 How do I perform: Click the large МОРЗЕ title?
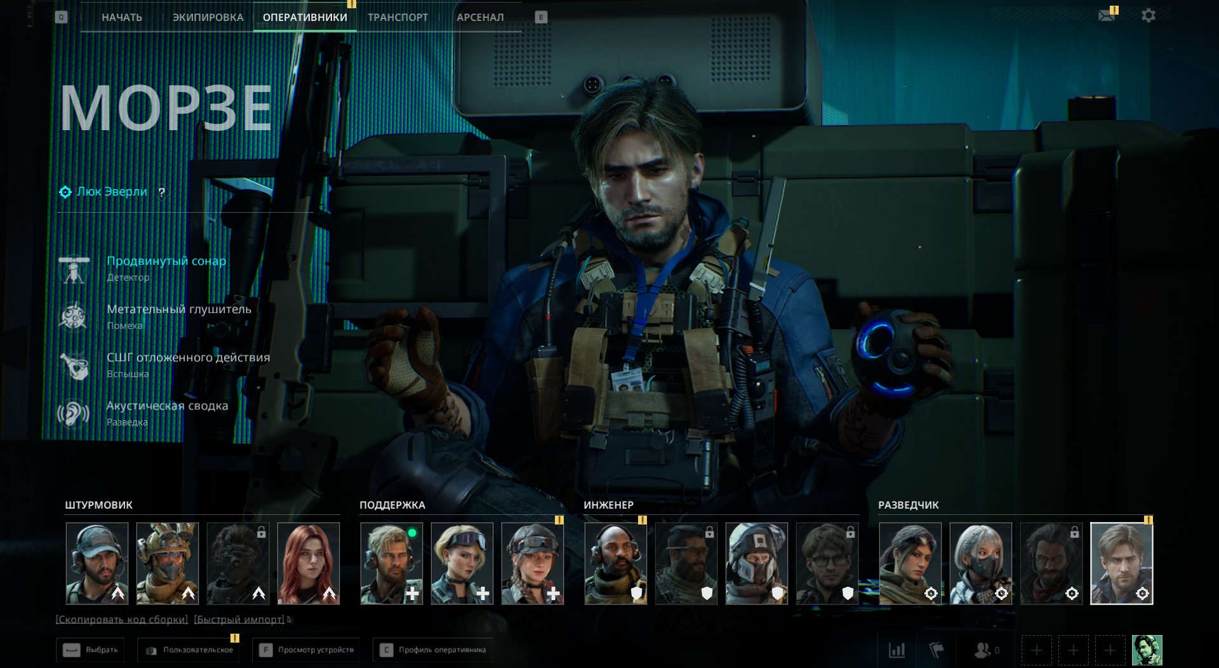point(166,108)
